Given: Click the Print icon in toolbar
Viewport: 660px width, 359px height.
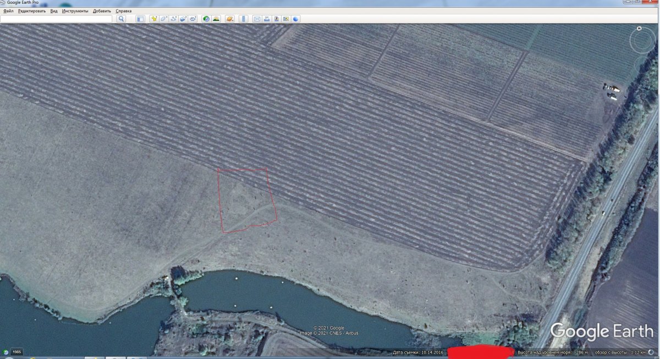Looking at the screenshot, I should point(267,19).
